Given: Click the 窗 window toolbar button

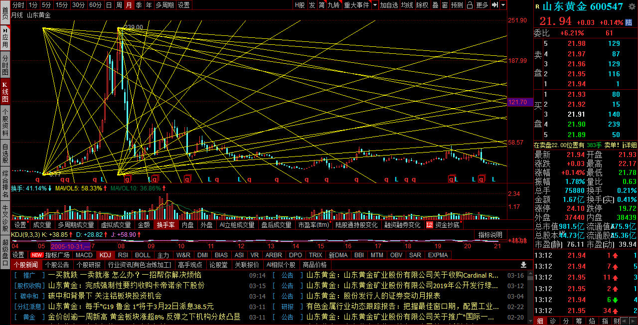Looking at the screenshot, I should coord(445,5).
